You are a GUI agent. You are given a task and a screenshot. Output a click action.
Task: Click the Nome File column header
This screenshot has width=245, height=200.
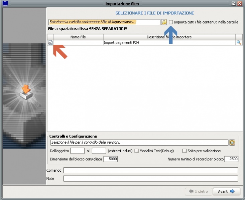pyautogui.click(x=78, y=37)
